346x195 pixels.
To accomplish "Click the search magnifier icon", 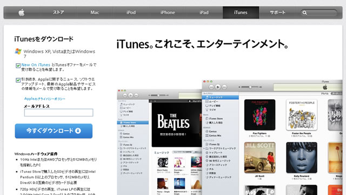I will [x=305, y=13].
